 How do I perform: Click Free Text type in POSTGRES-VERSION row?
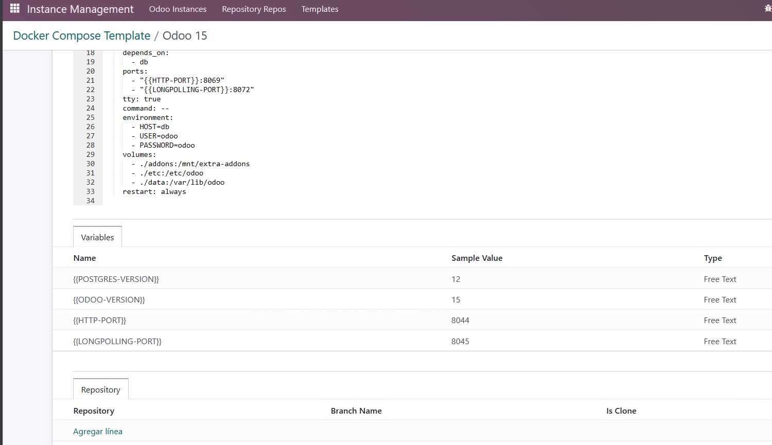tap(720, 279)
